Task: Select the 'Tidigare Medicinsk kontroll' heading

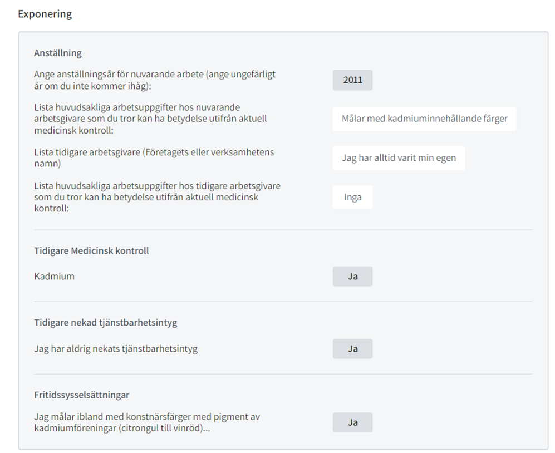Action: pyautogui.click(x=91, y=250)
